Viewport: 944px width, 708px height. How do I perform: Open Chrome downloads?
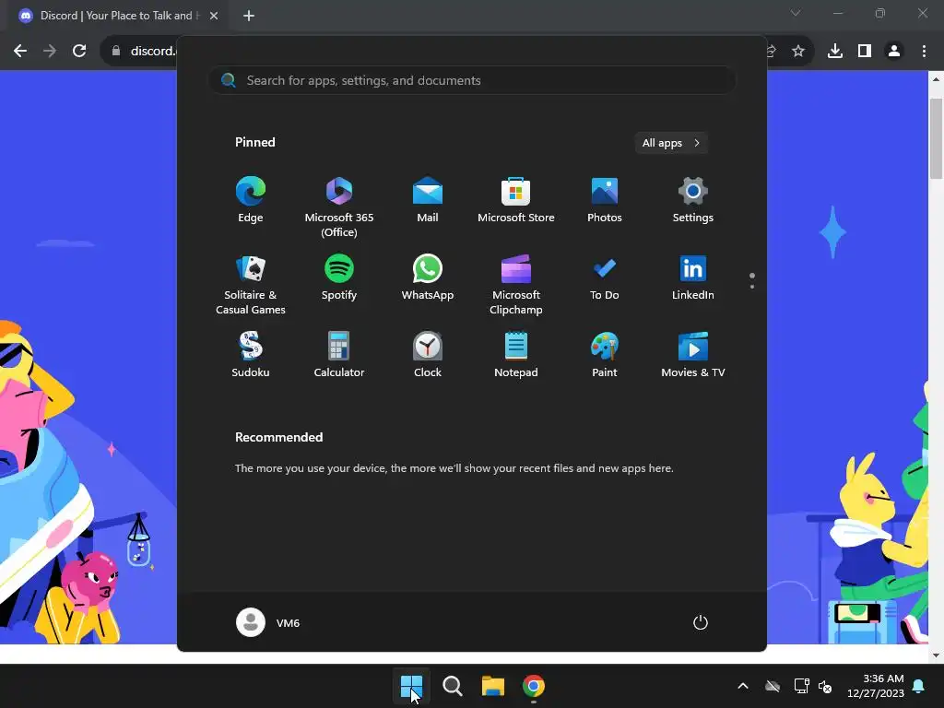[x=835, y=51]
